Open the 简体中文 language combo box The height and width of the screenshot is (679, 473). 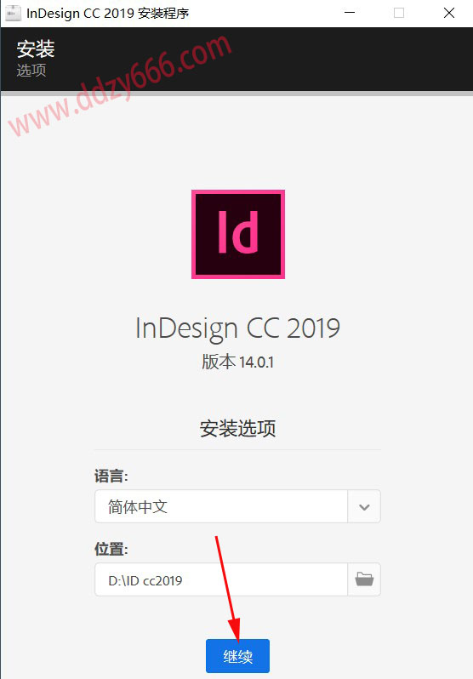pos(237,506)
